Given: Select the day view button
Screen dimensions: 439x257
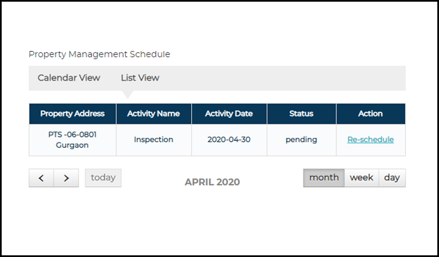Looking at the screenshot, I should pyautogui.click(x=392, y=178).
